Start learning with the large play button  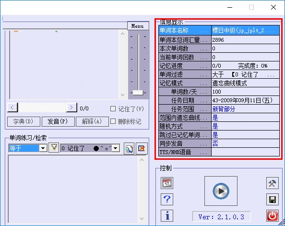click(221, 191)
